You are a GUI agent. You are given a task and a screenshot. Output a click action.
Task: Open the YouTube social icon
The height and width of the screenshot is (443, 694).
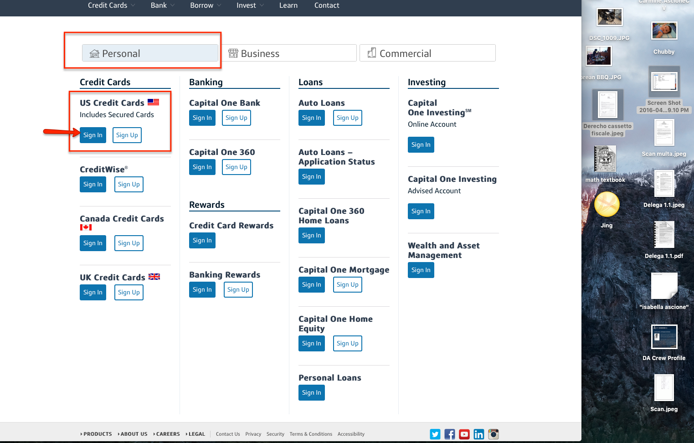coord(464,434)
